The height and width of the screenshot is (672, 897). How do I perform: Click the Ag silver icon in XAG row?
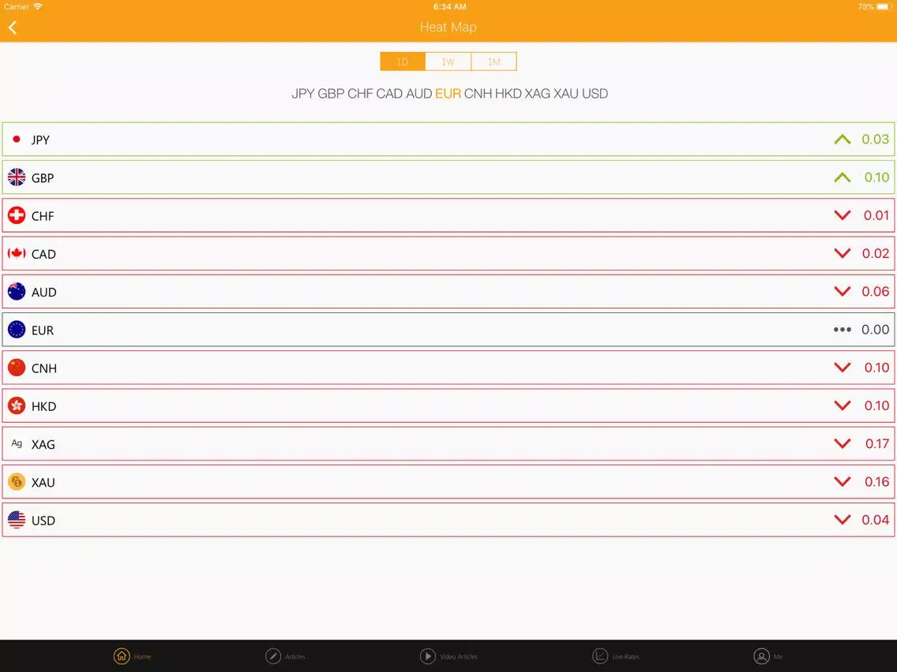17,443
